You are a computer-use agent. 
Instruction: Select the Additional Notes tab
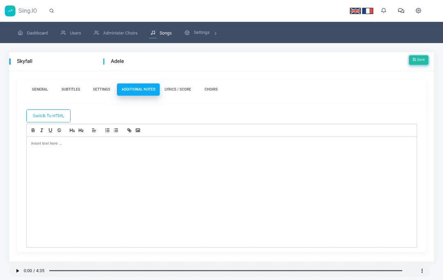coord(139,89)
